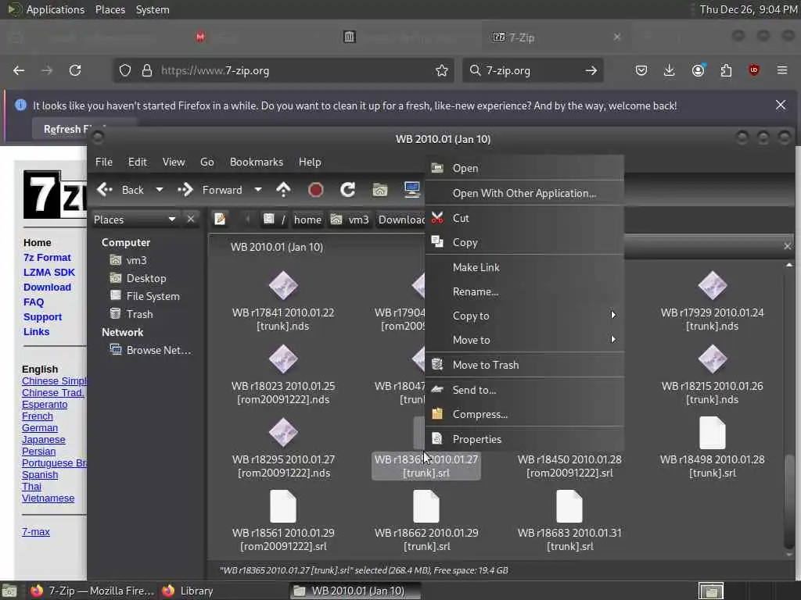Image resolution: width=801 pixels, height=600 pixels.
Task: Open the Help menu in file manager
Action: pos(310,162)
